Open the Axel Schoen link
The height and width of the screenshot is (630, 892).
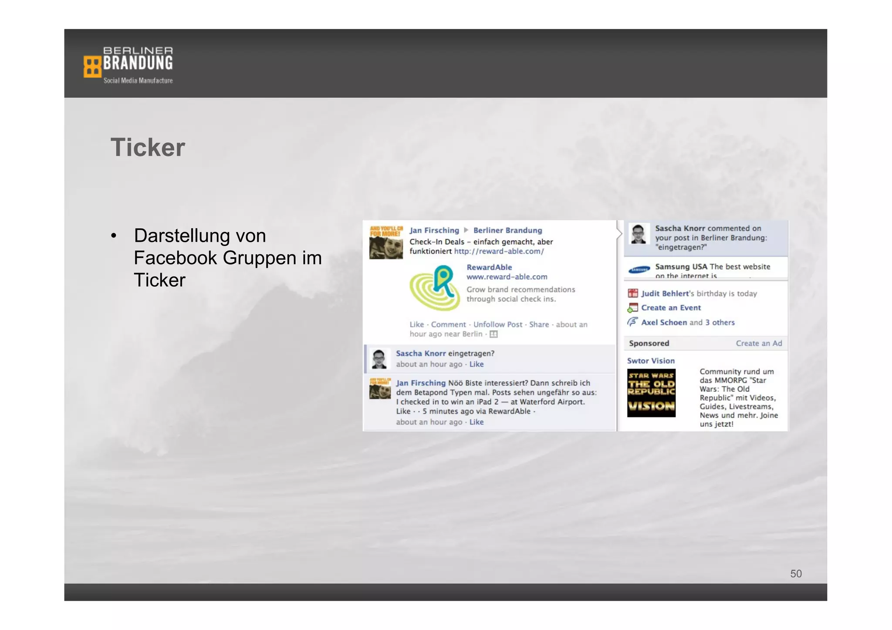tap(664, 323)
